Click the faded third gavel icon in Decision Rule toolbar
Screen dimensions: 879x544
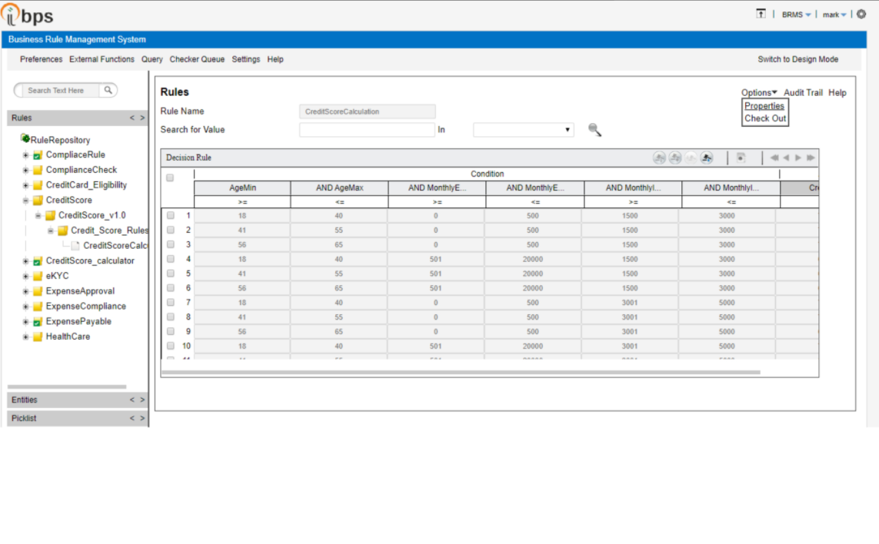point(691,158)
